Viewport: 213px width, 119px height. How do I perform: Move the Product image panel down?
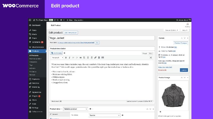click(185, 77)
